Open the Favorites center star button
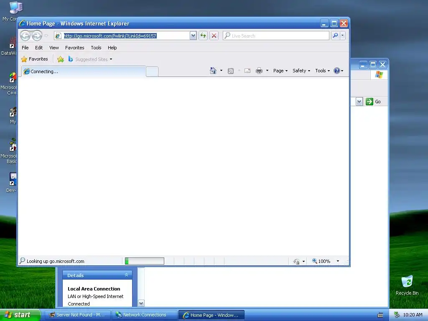Screen dimensions: 428x321 [x=34, y=59]
